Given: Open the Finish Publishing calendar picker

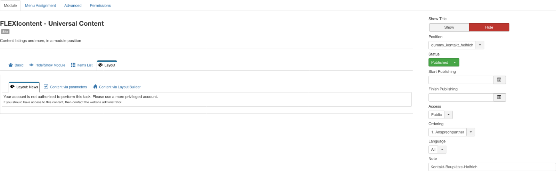Looking at the screenshot, I should [499, 97].
